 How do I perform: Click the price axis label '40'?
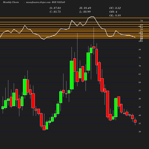[x=140, y=115]
